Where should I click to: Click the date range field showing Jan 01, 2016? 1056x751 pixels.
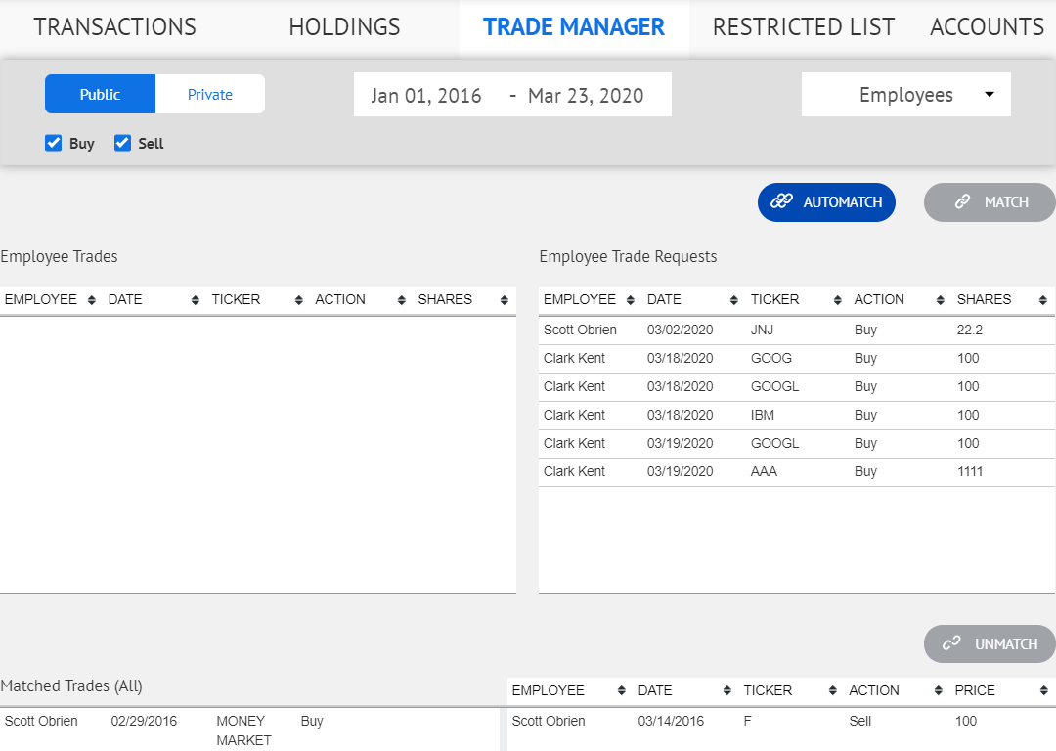click(x=425, y=94)
